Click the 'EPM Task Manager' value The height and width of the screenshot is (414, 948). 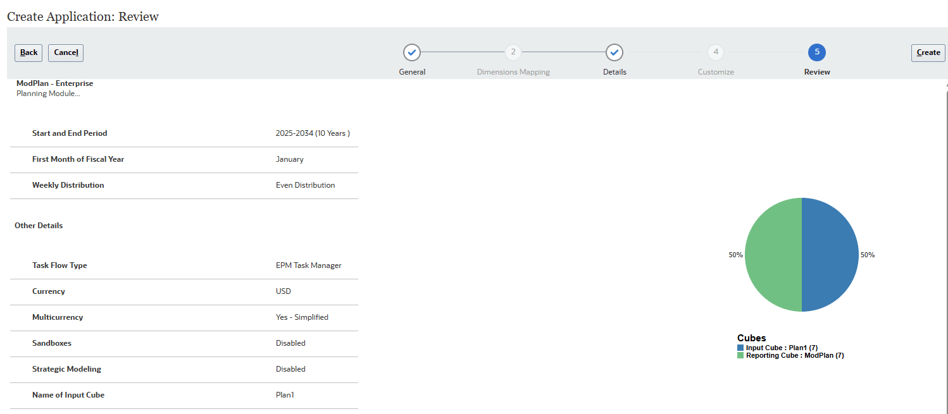click(309, 265)
